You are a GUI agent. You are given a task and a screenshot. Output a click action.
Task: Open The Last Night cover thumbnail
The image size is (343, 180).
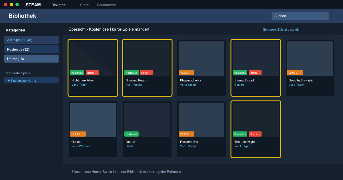(256, 120)
